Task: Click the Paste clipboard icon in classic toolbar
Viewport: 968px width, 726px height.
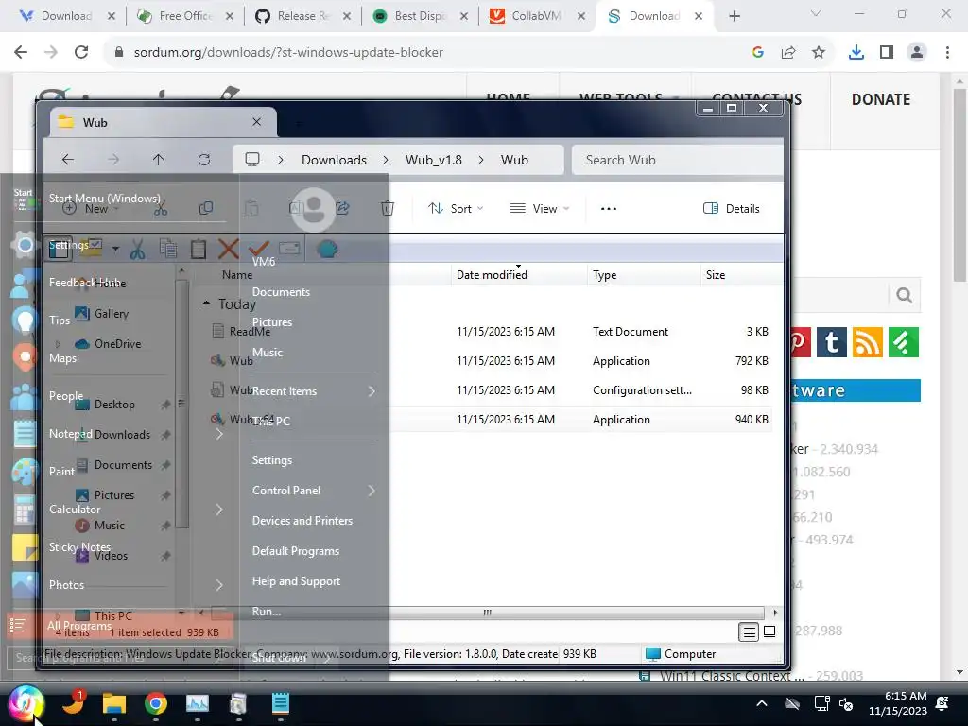Action: point(199,250)
